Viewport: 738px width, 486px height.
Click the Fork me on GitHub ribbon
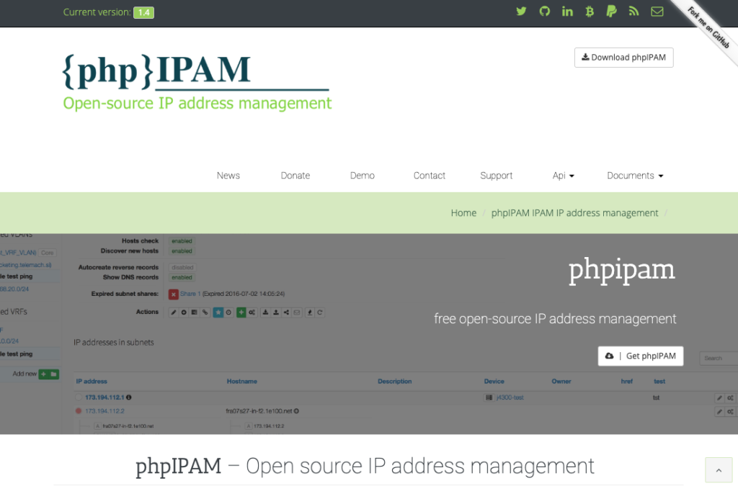(x=708, y=27)
